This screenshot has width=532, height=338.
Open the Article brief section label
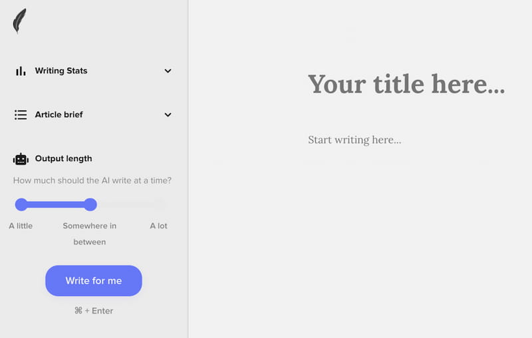pyautogui.click(x=59, y=114)
